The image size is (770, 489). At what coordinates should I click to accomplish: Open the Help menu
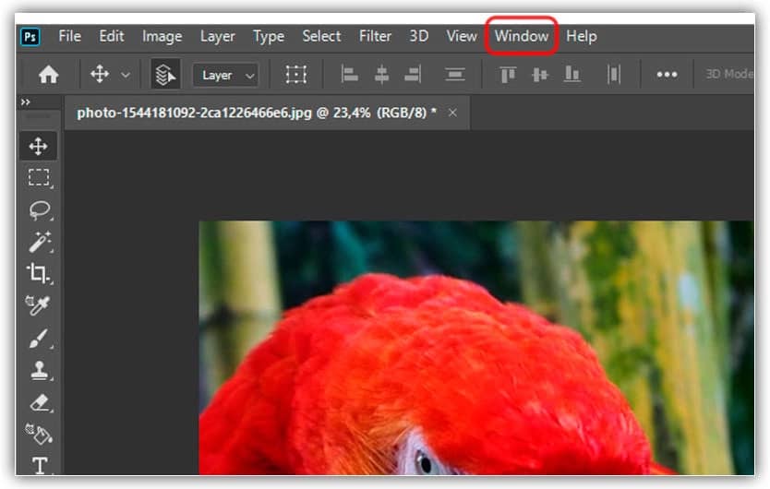pos(582,36)
